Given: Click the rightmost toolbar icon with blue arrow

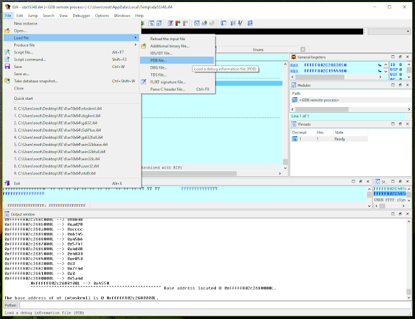Looking at the screenshot, I should 250,23.
